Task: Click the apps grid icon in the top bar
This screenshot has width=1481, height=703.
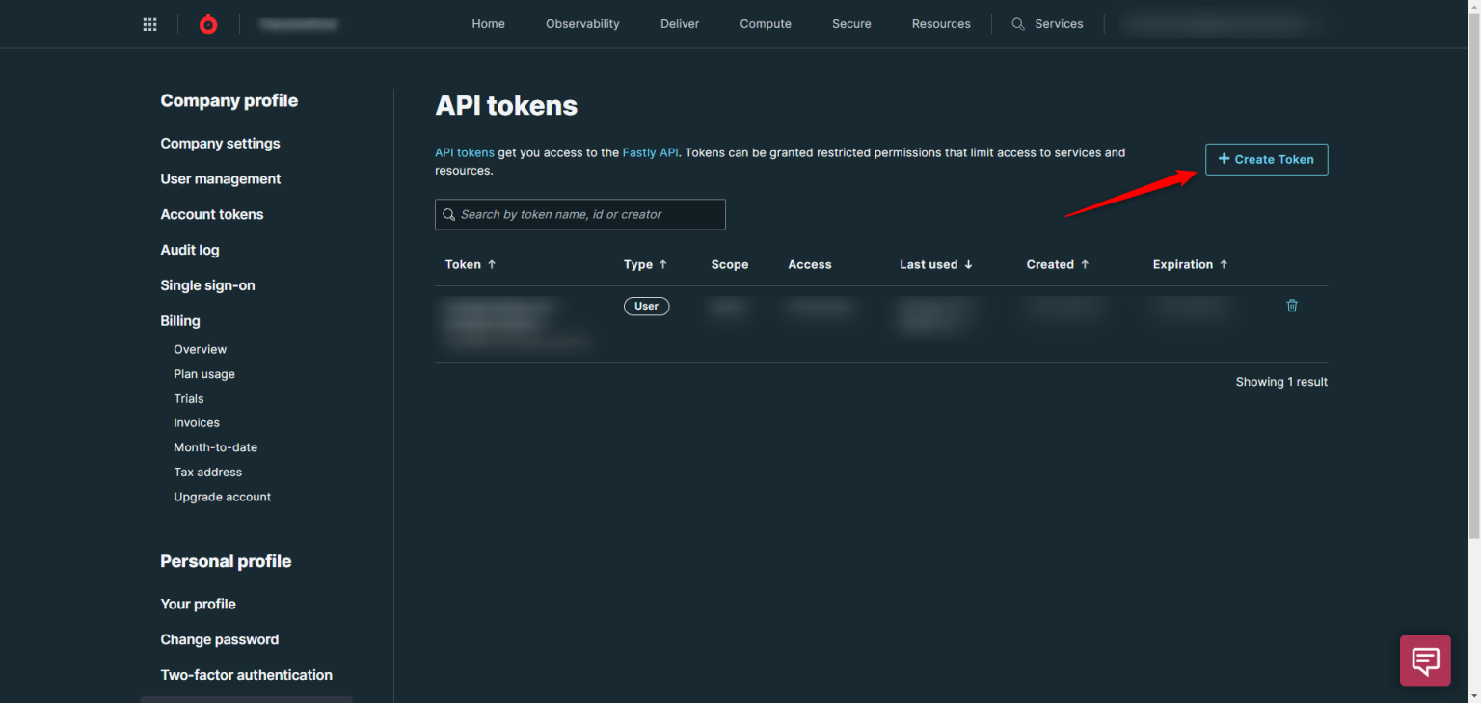Action: tap(149, 23)
